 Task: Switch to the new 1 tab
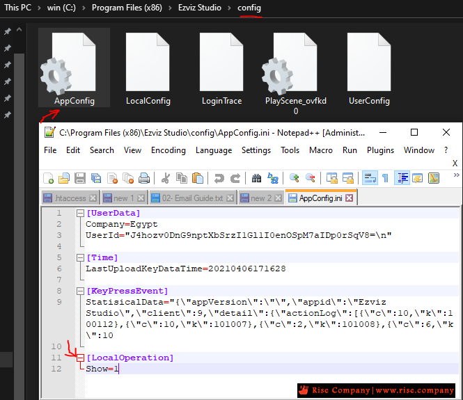pyautogui.click(x=124, y=198)
